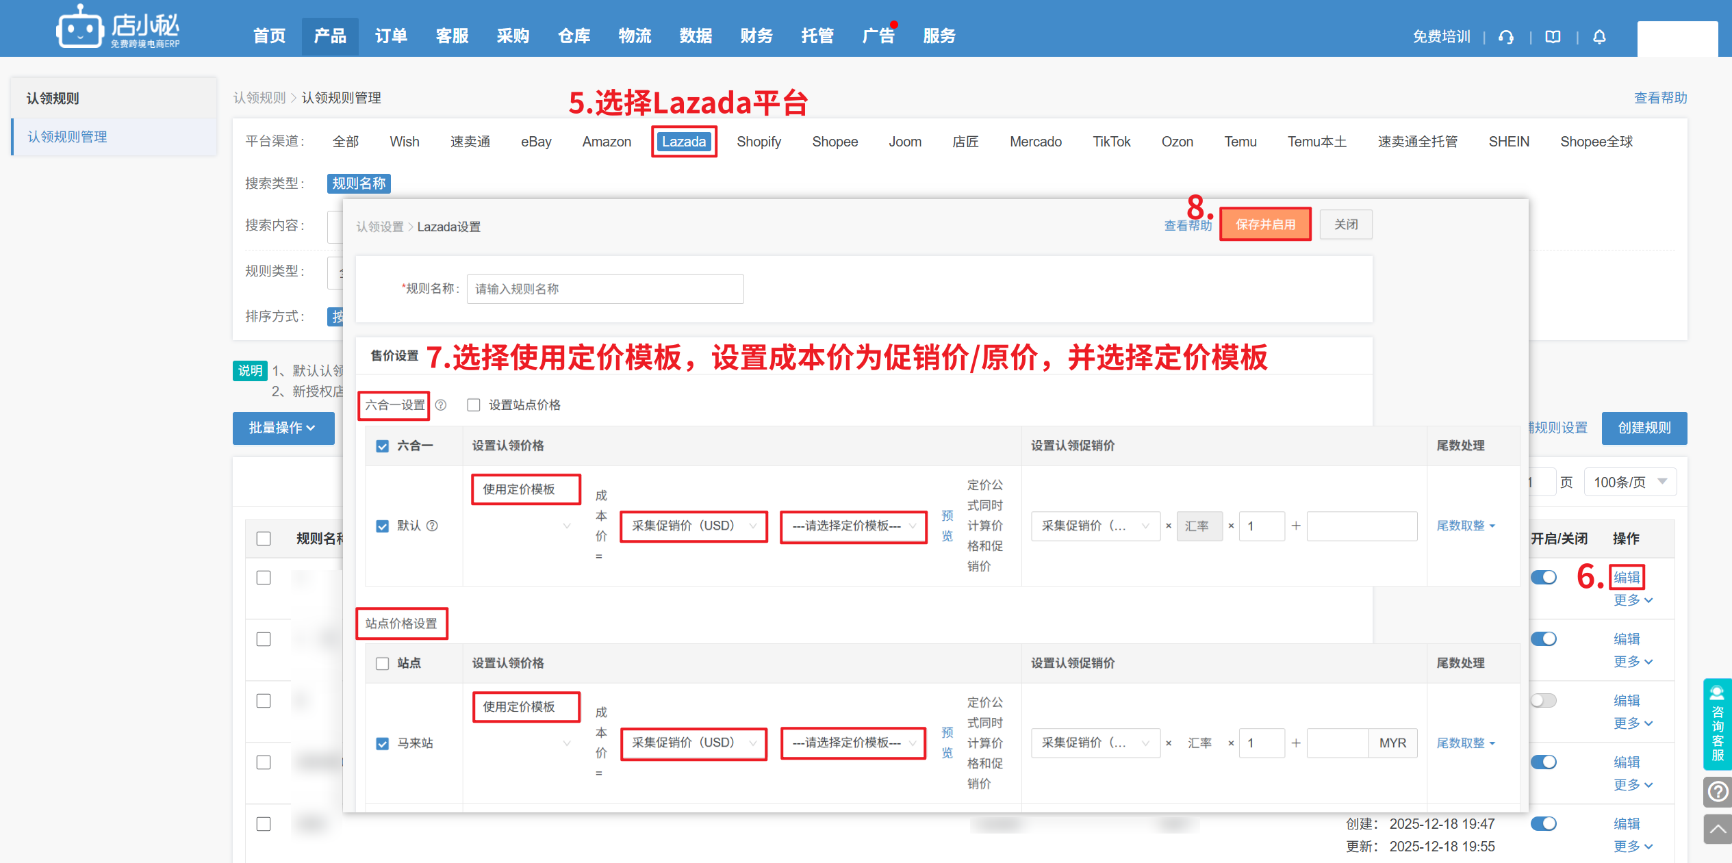Open the customer service headset icon
The width and height of the screenshot is (1732, 863).
[1505, 37]
